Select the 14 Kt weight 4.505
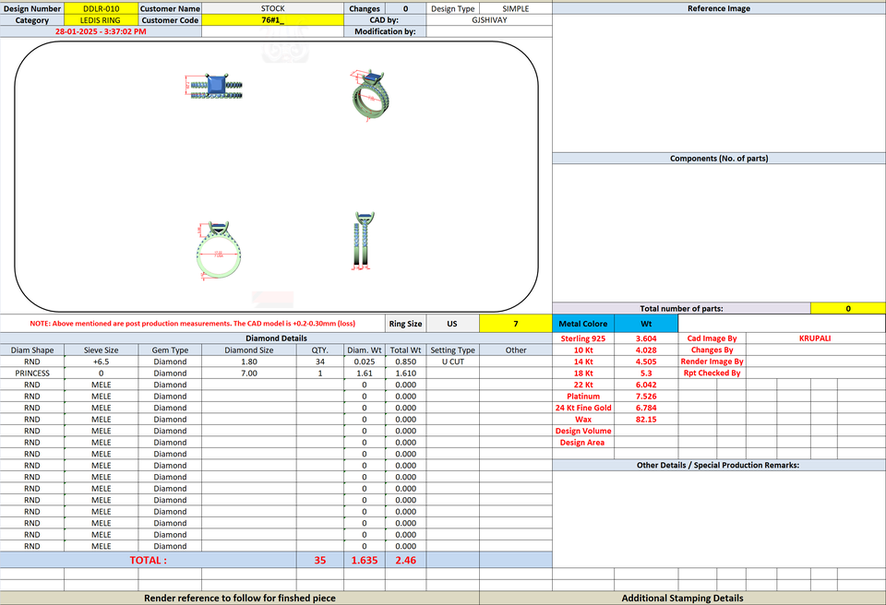This screenshot has width=886, height=605. [646, 362]
